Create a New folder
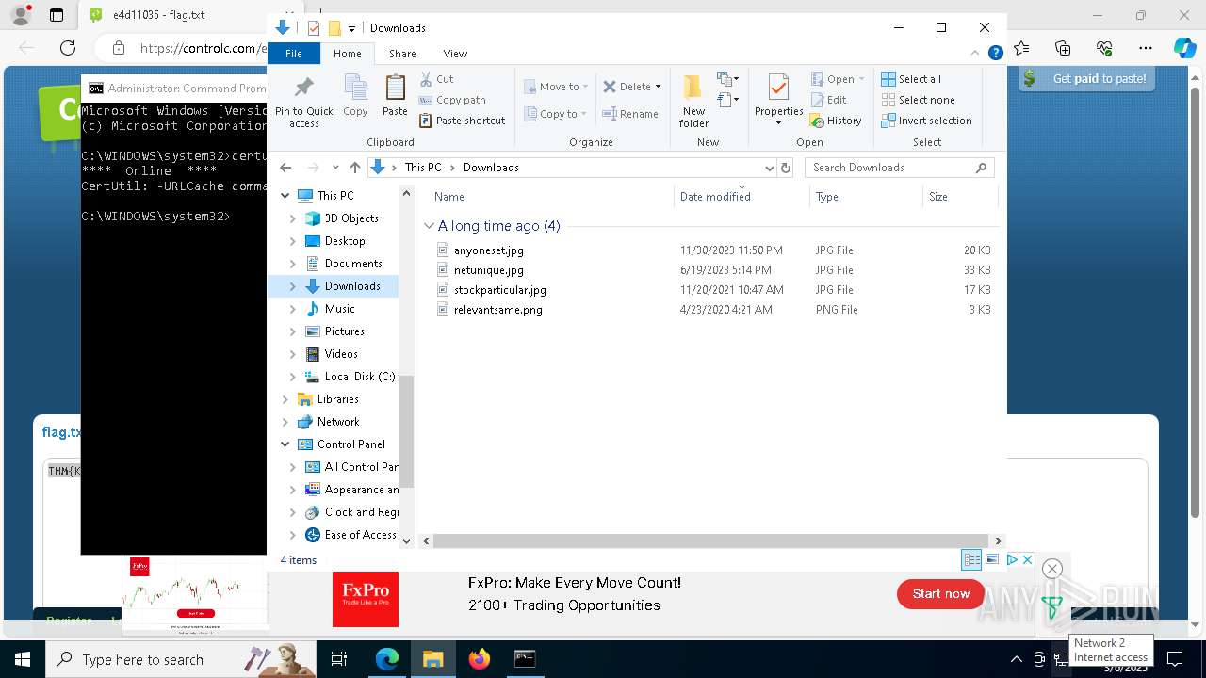The height and width of the screenshot is (678, 1206). [x=693, y=102]
